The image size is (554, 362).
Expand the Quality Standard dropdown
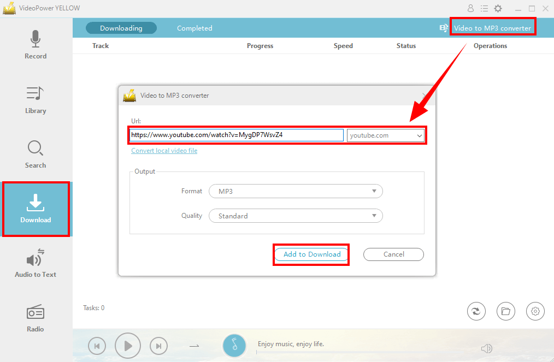pos(296,216)
